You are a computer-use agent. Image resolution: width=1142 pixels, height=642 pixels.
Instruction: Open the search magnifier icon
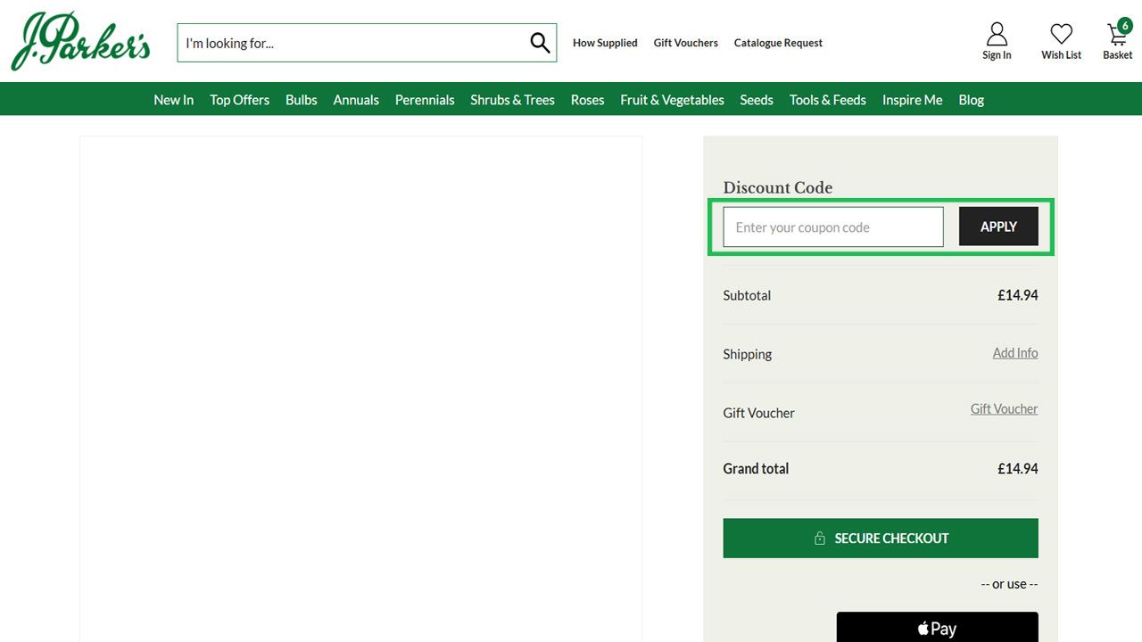tap(539, 42)
